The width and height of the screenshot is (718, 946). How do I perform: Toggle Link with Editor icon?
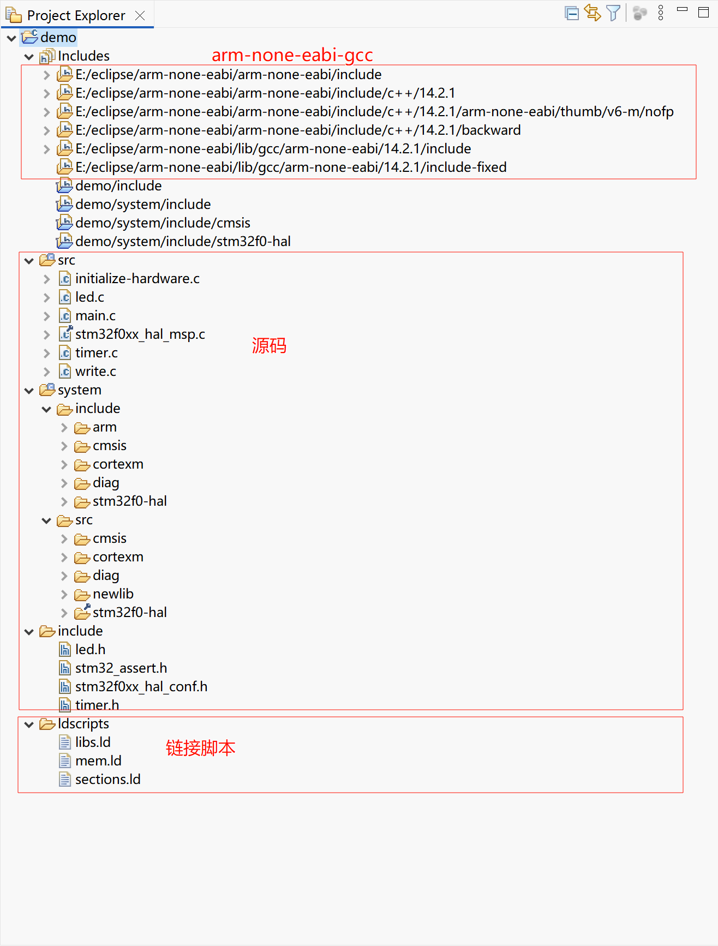pyautogui.click(x=593, y=13)
